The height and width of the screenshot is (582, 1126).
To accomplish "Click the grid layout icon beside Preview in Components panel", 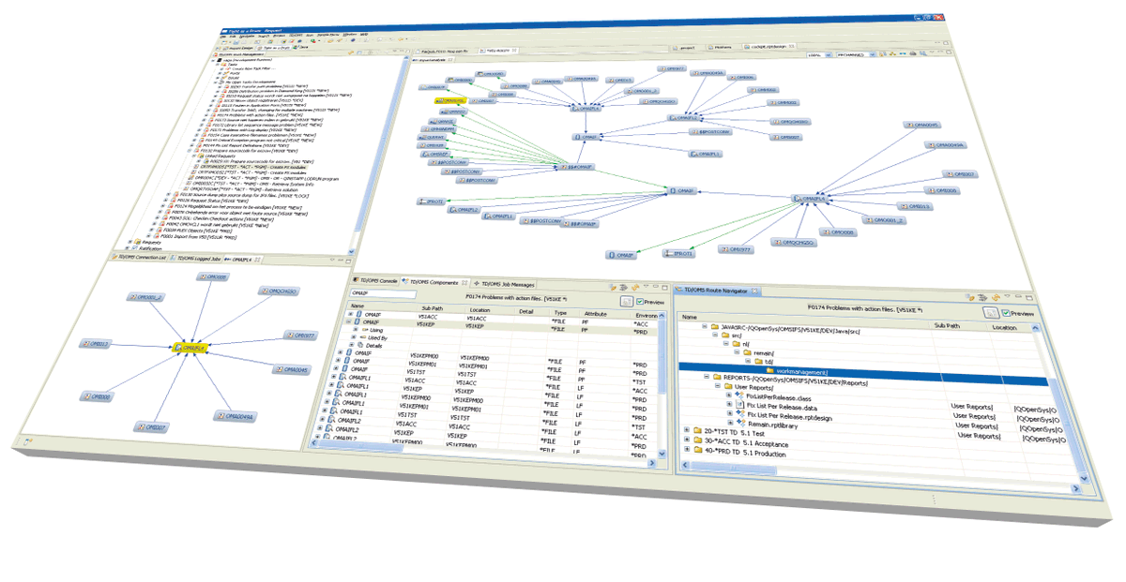I will pos(627,302).
